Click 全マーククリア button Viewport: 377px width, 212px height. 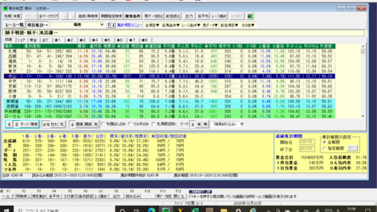48,16
